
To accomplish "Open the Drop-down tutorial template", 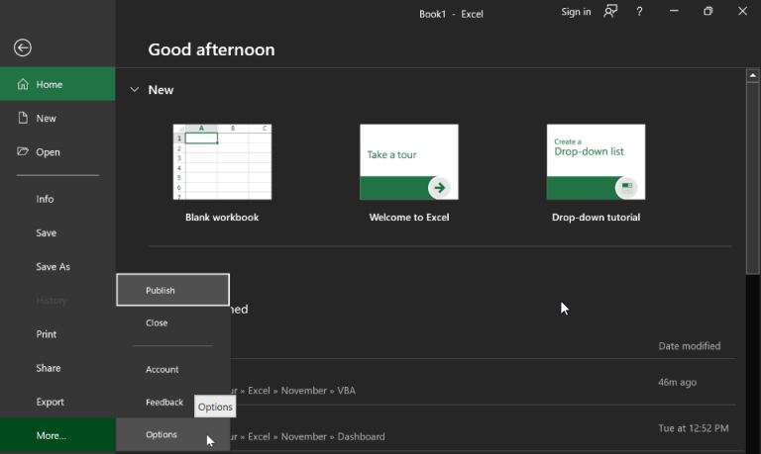I will 596,162.
